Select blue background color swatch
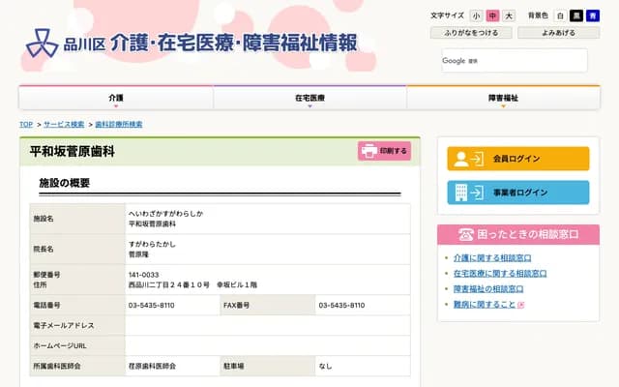The image size is (619, 387). click(x=592, y=16)
